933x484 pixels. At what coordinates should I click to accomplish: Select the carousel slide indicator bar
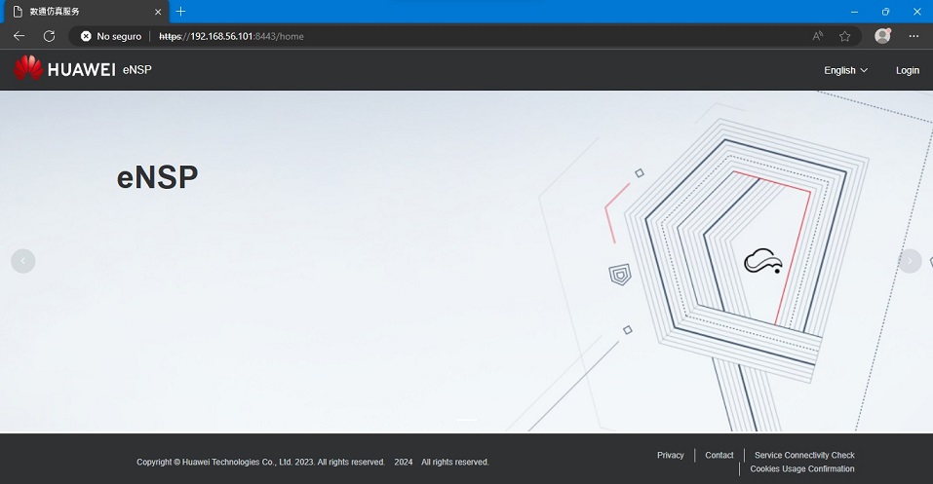[x=467, y=420]
